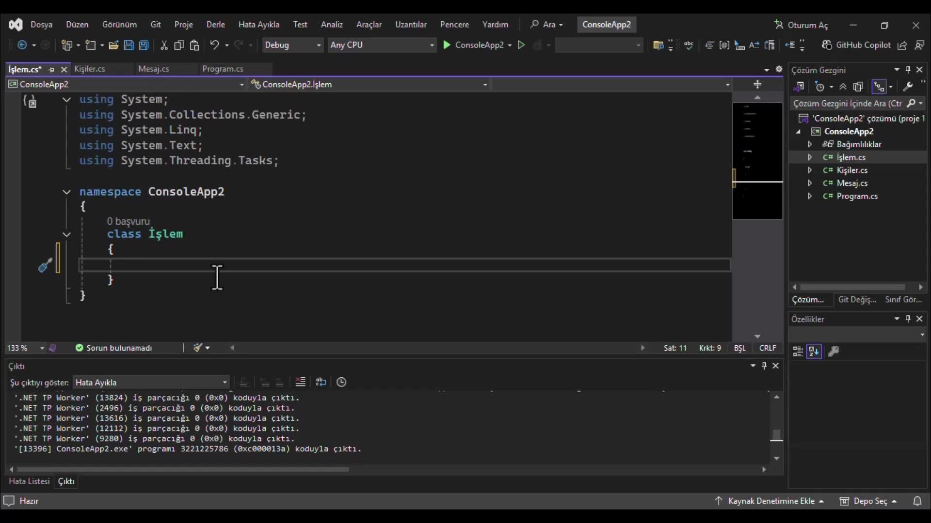Collapse the namespace ConsoleApp2 code block
The width and height of the screenshot is (931, 523).
tap(66, 192)
